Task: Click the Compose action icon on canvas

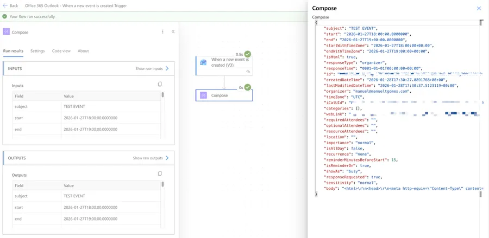Action: [203, 95]
